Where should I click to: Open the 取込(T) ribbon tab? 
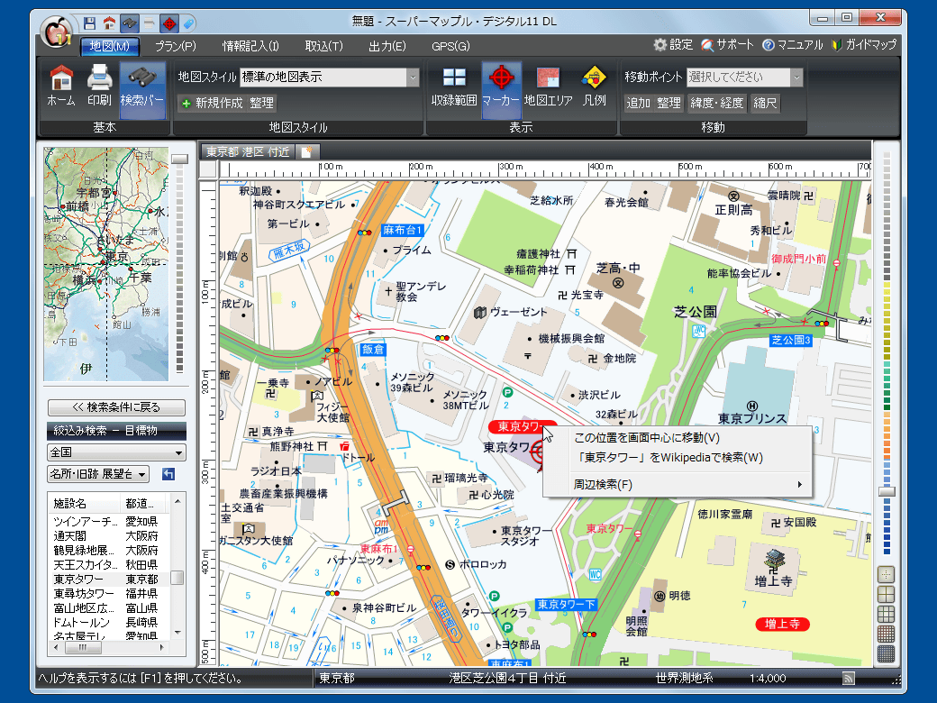coord(323,46)
